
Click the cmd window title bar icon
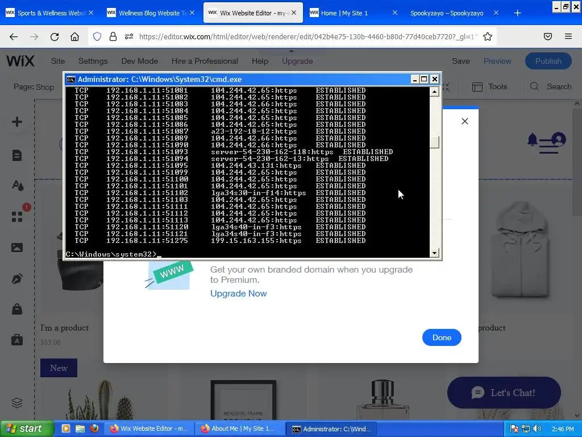pyautogui.click(x=70, y=79)
